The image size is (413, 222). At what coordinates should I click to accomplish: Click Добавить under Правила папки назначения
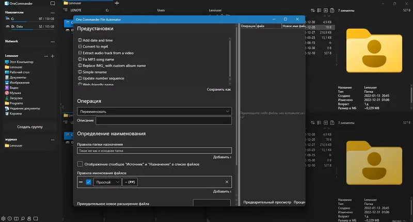click(x=222, y=157)
